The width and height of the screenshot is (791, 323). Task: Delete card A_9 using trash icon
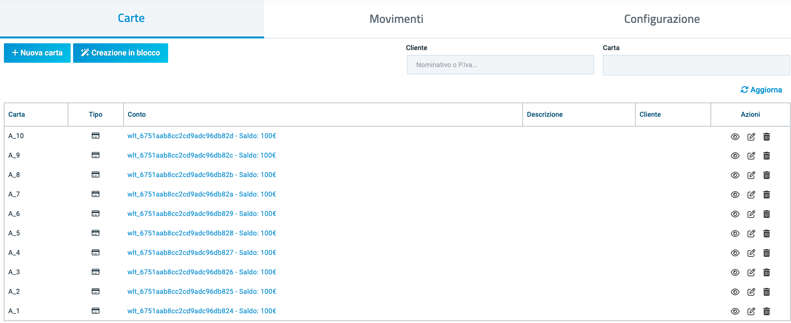(767, 156)
